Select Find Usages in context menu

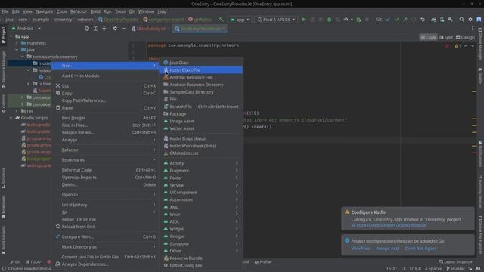point(105,118)
